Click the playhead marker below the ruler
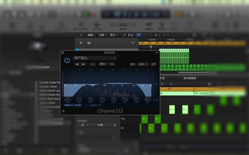This screenshot has height=155, width=249. click(151, 47)
